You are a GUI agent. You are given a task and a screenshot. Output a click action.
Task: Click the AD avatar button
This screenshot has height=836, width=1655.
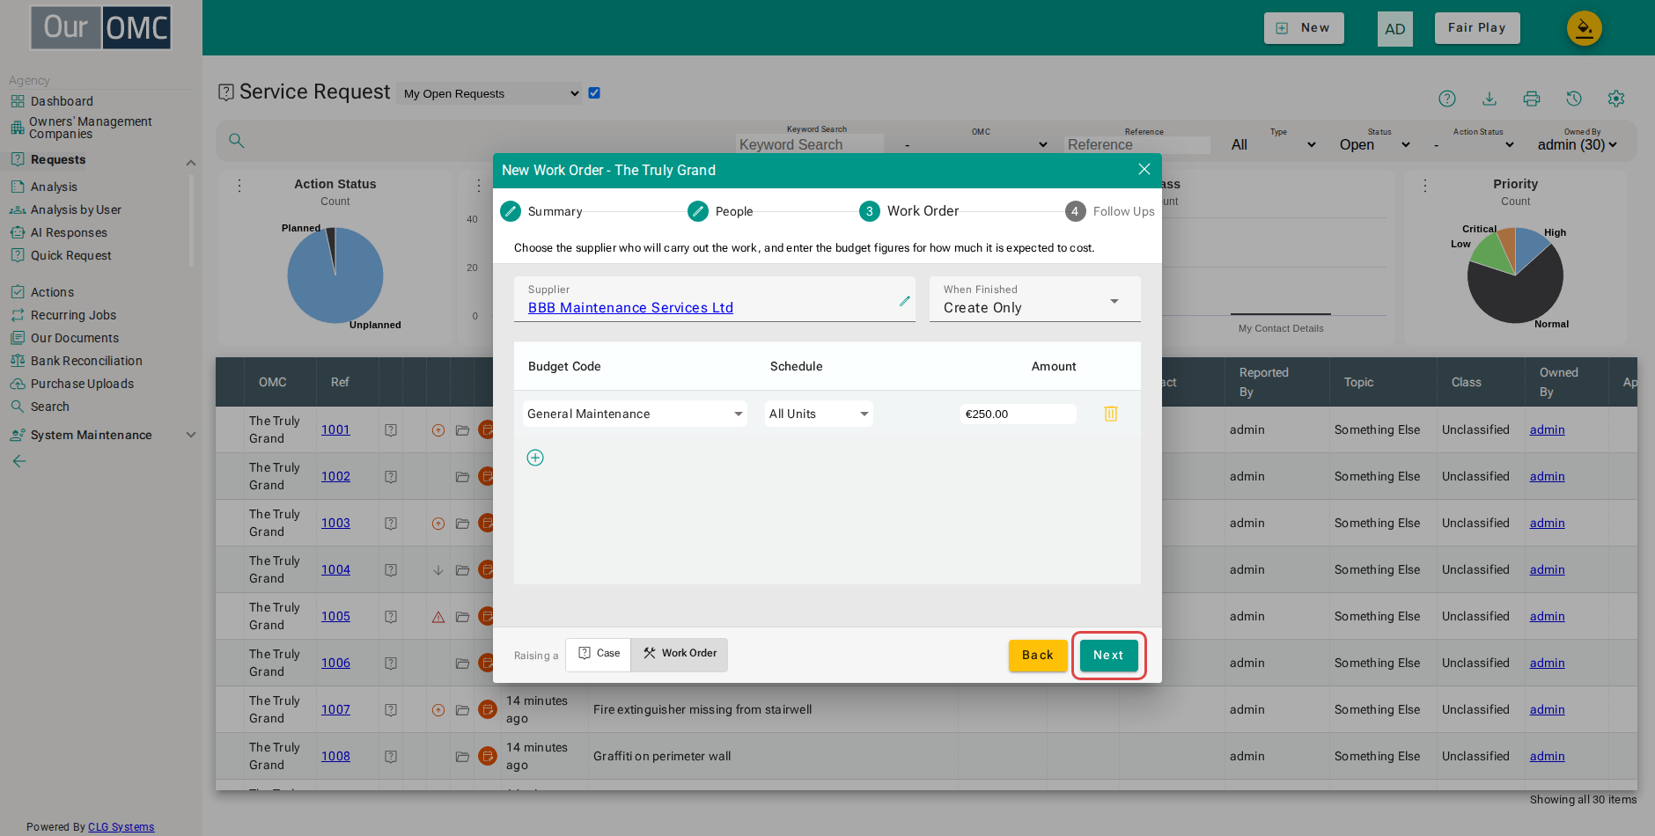click(x=1395, y=28)
